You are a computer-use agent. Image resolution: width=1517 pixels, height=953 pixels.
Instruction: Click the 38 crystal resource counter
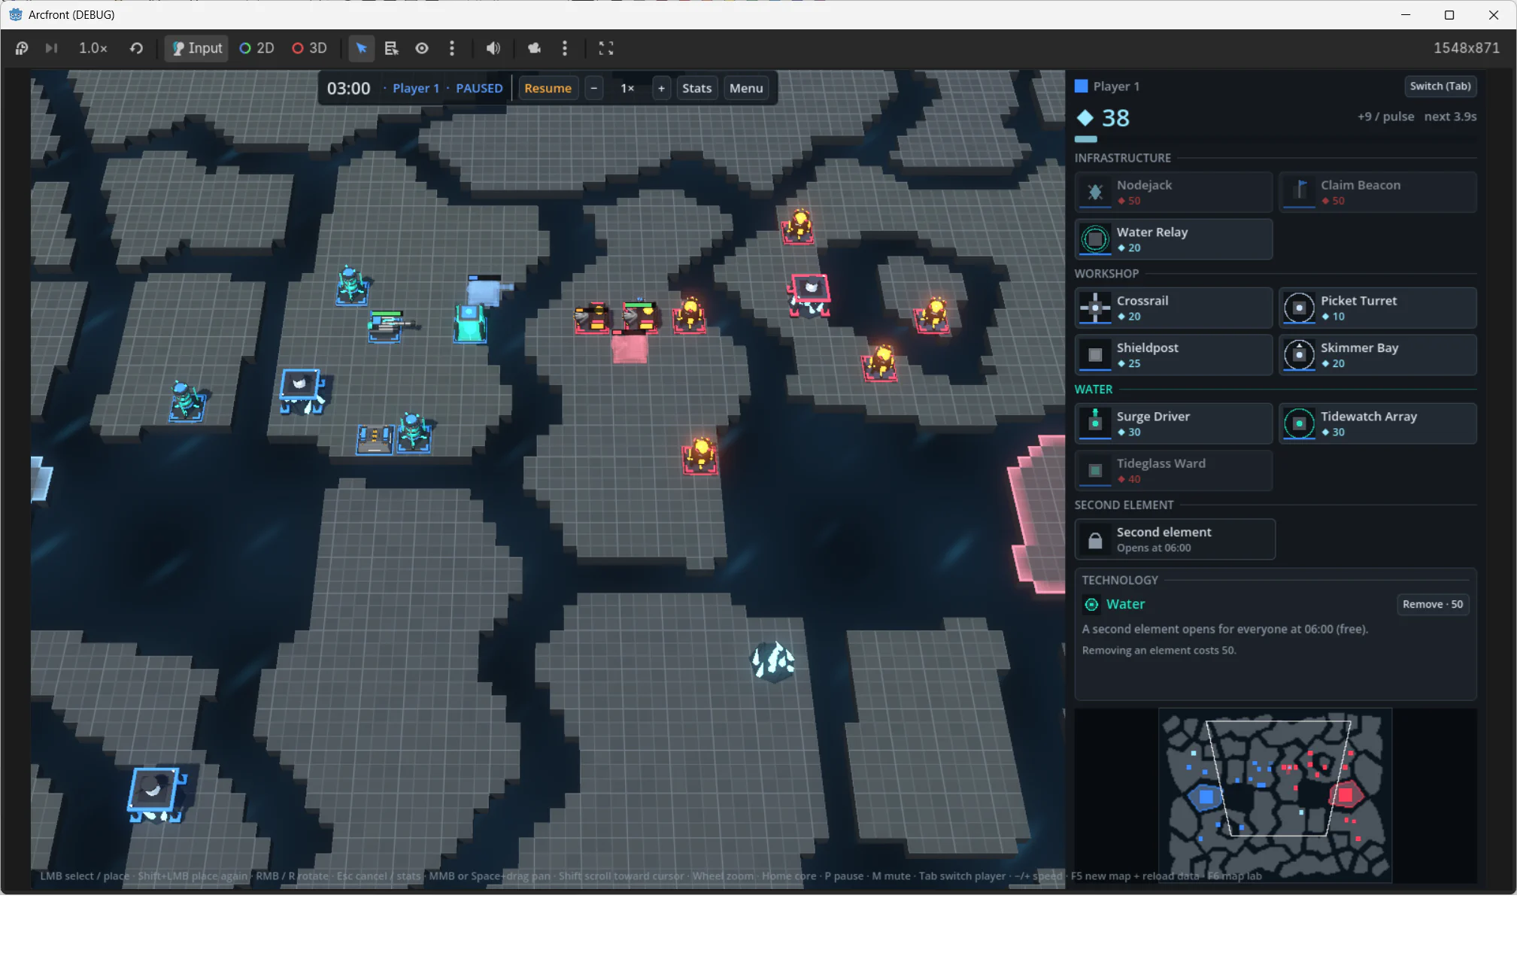click(1103, 118)
